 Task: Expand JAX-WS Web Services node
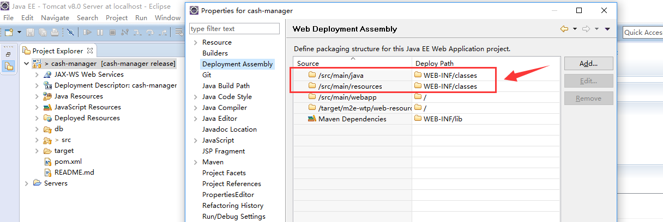pos(37,75)
